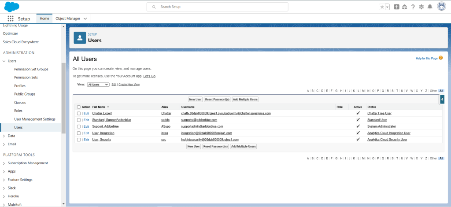Open the Trailhead guidance icon
Viewport: 451px width, 207px height.
point(405,7)
